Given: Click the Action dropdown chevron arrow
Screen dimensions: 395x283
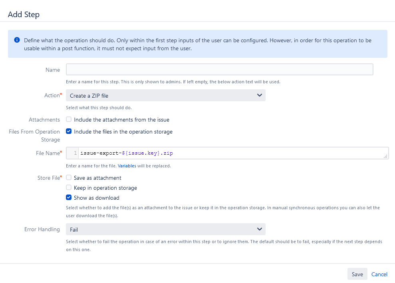Looking at the screenshot, I should (260, 96).
